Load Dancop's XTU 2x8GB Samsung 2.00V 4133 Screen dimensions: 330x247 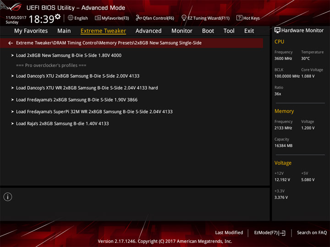77,76
